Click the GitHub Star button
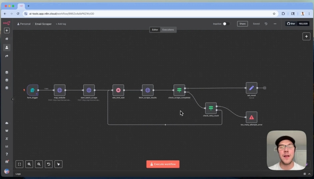 pos(291,24)
